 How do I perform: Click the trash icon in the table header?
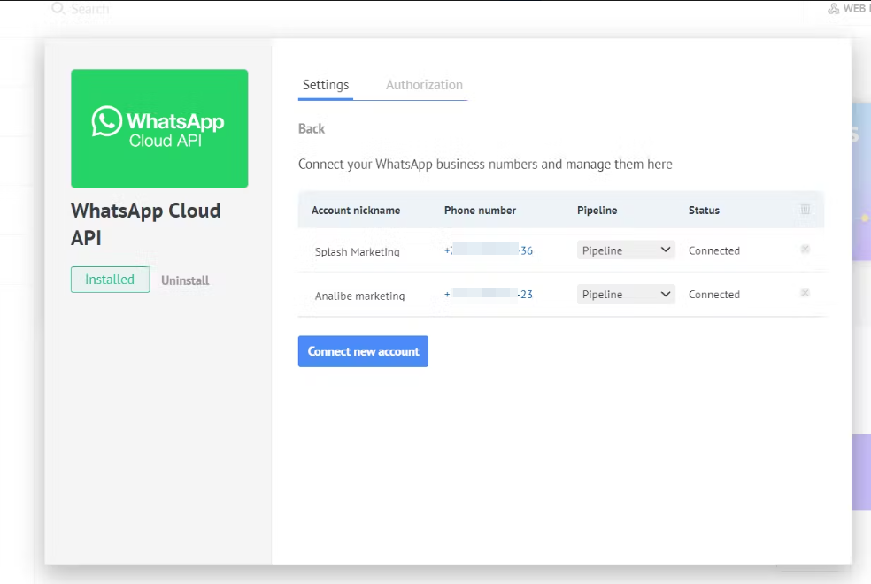point(805,210)
